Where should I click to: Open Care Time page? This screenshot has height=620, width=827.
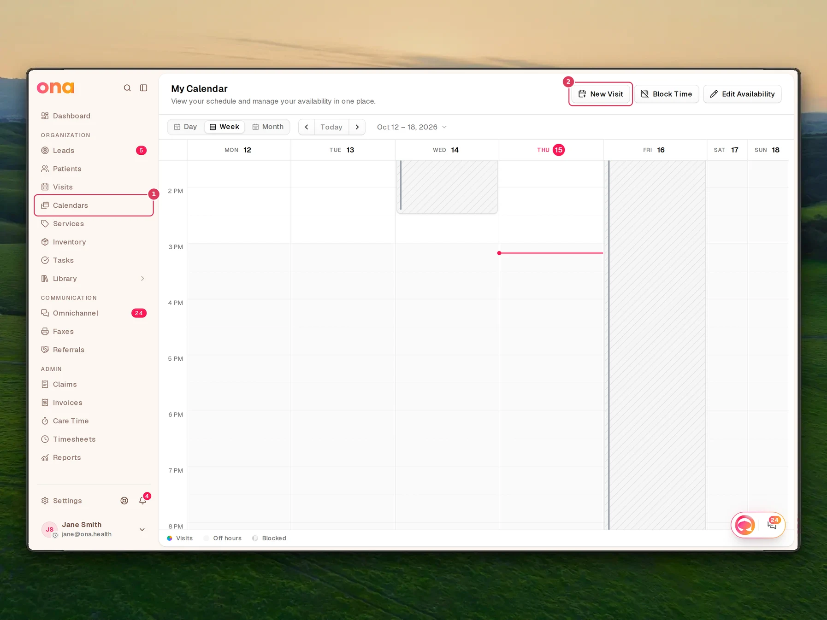[x=94, y=421]
